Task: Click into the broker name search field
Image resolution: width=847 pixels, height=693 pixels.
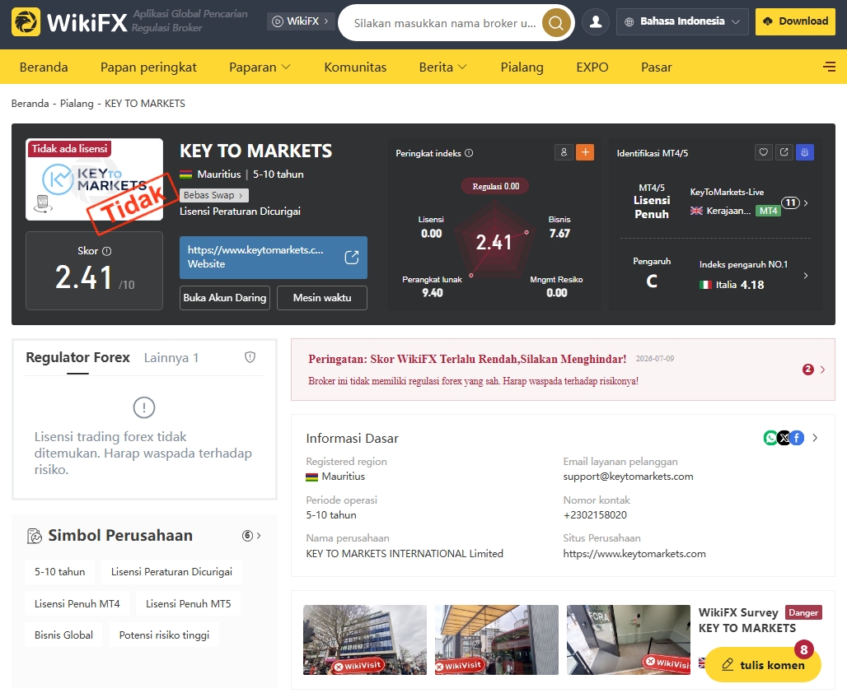Action: tap(444, 23)
